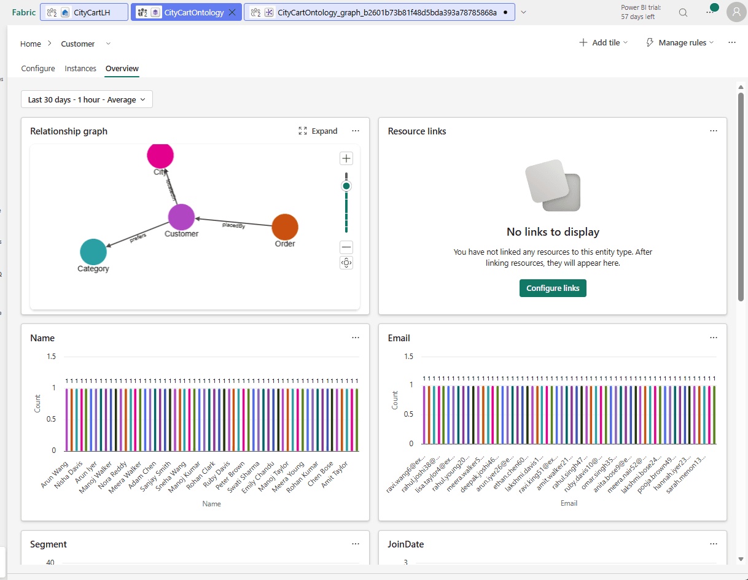Viewport: 748px width, 580px height.
Task: Click the vertical page scrollbar
Action: pyautogui.click(x=741, y=196)
